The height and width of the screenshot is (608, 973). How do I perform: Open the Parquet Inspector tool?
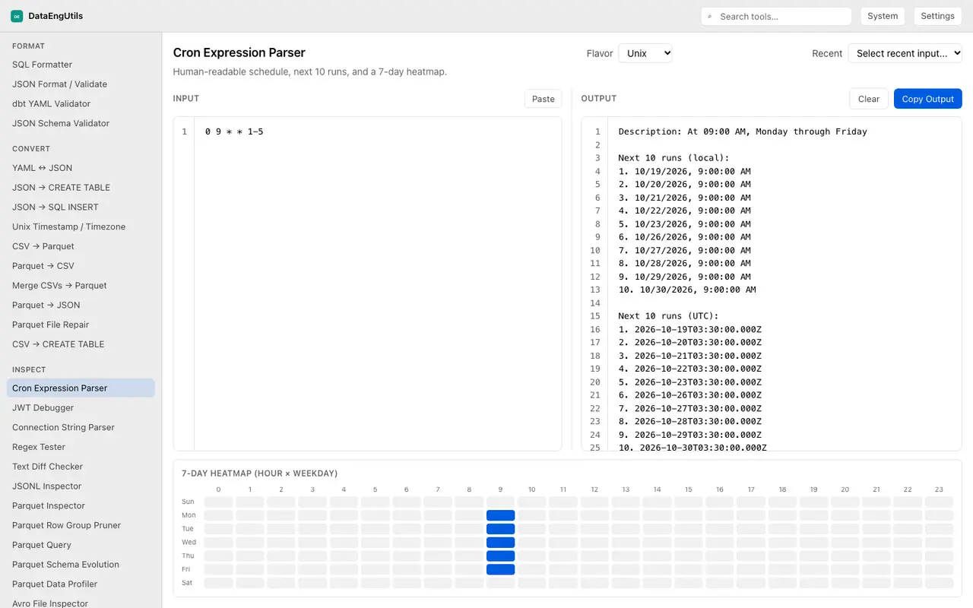coord(81,506)
